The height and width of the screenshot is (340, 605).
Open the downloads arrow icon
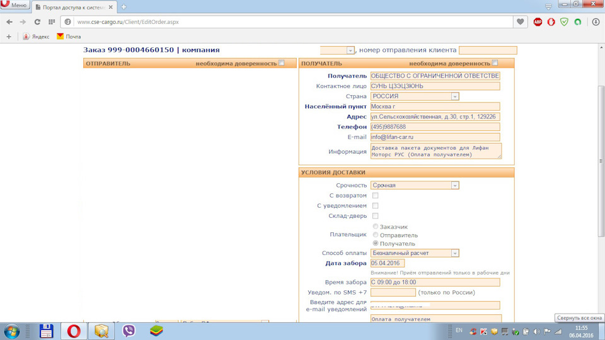596,22
